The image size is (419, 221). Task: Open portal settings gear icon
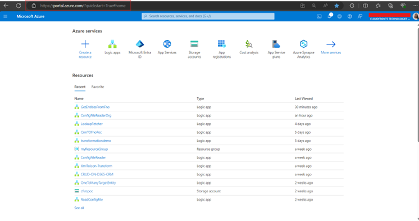pos(339,16)
